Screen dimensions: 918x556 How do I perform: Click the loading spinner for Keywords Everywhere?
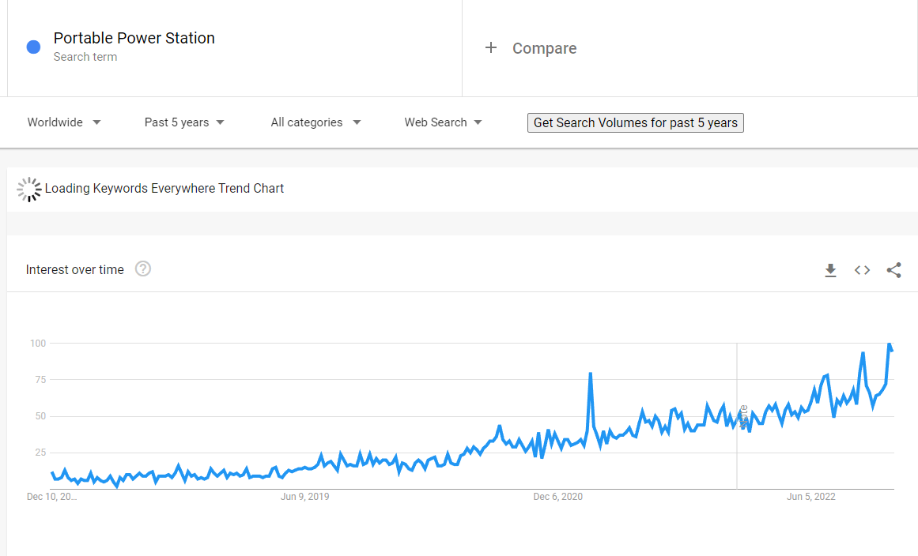point(29,189)
